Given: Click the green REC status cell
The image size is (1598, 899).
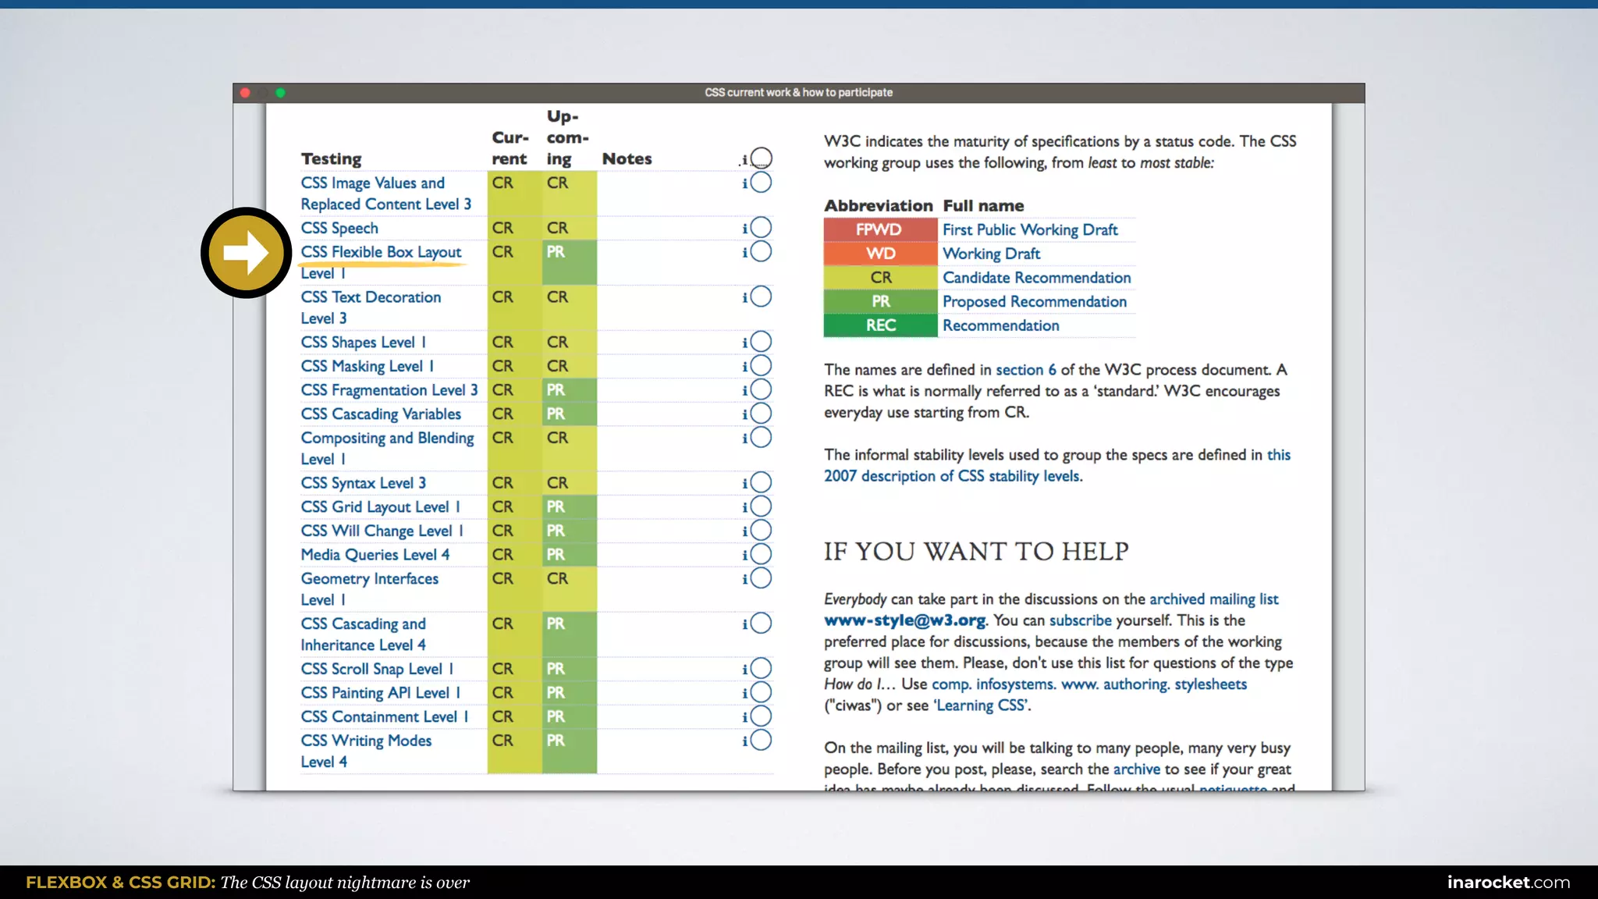Looking at the screenshot, I should point(879,325).
